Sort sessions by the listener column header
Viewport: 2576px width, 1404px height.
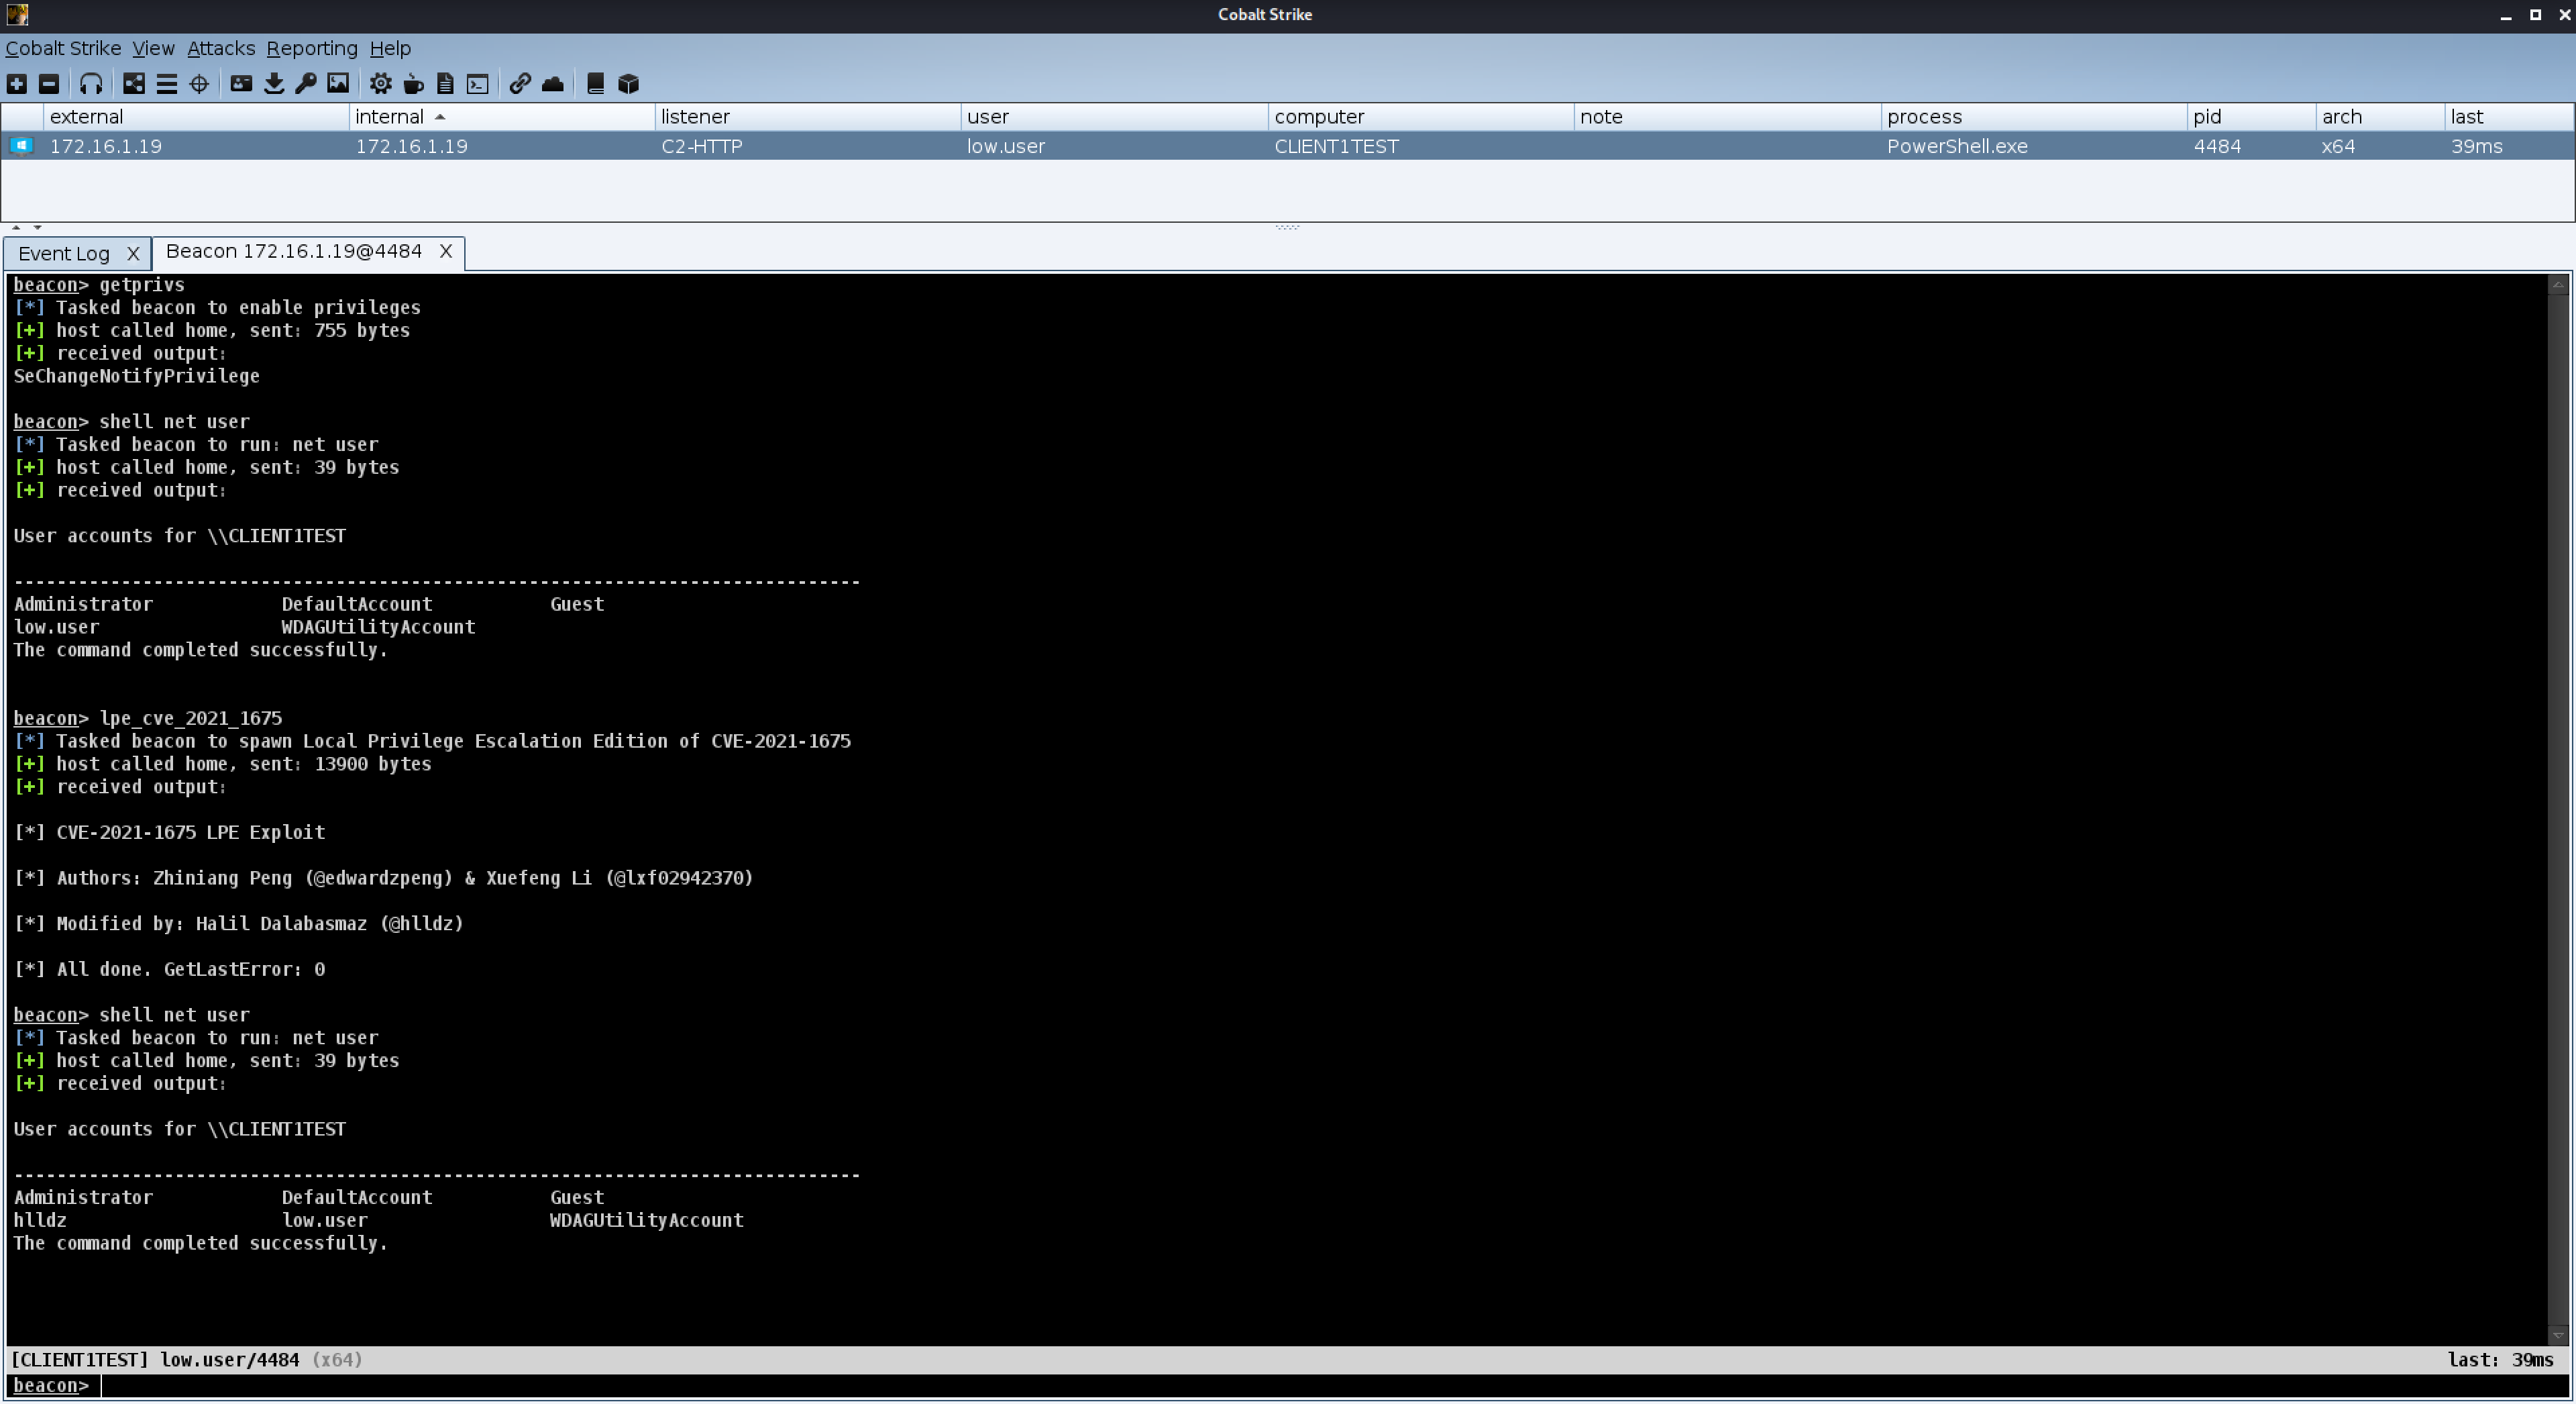808,117
